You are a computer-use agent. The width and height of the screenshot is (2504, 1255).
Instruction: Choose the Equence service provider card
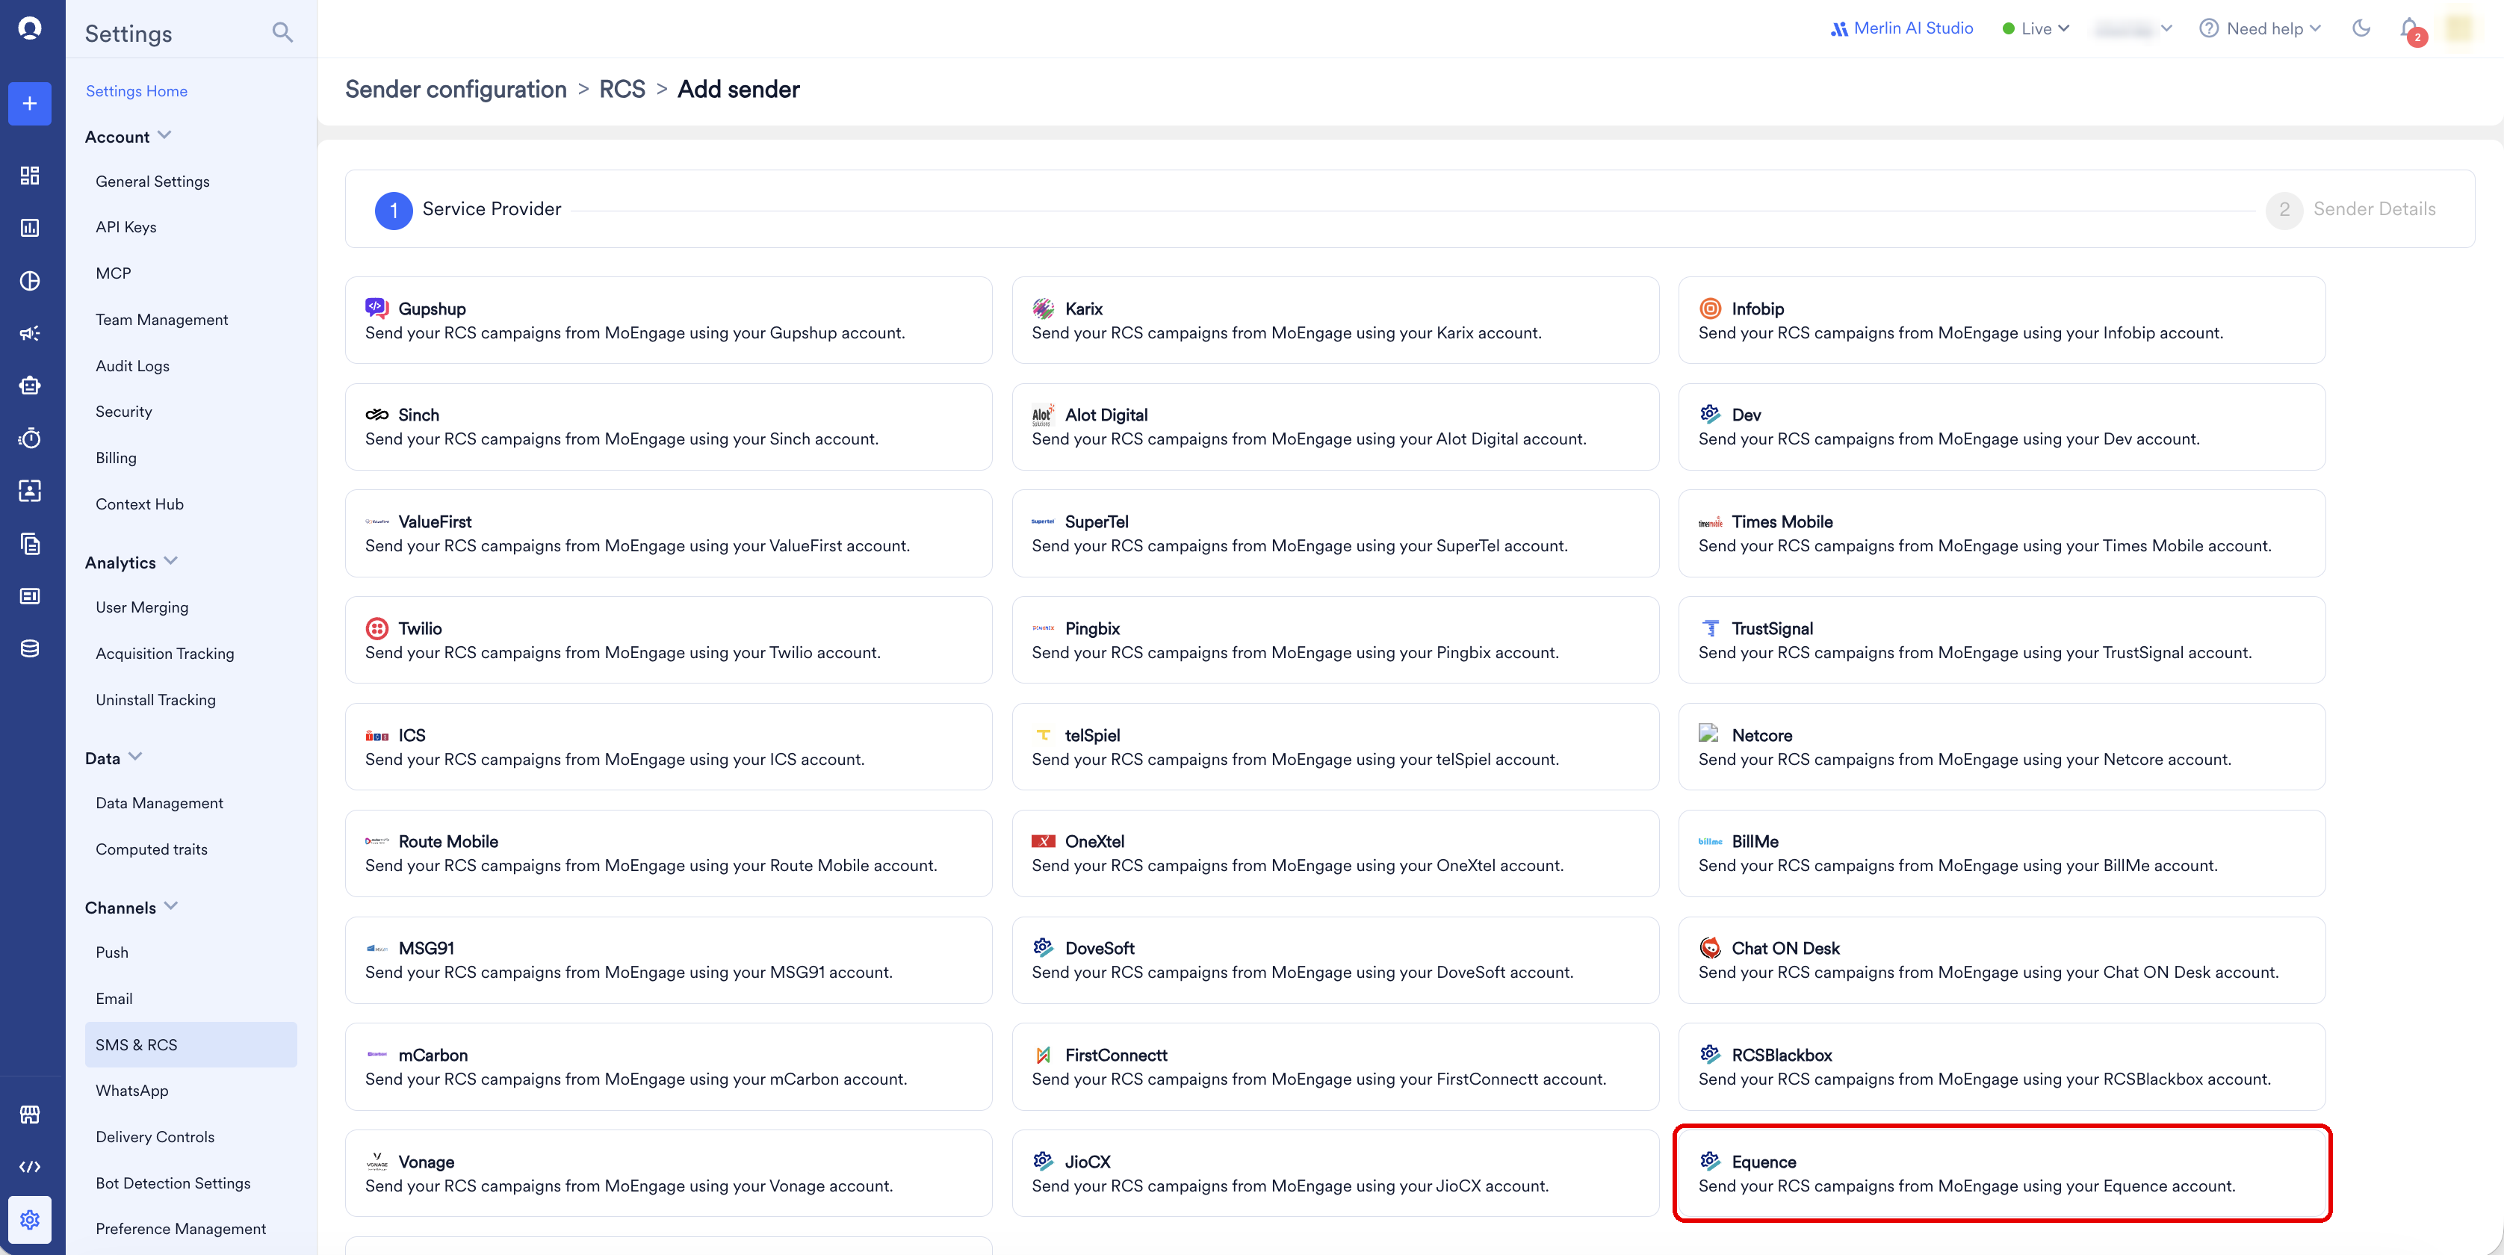coord(2003,1174)
